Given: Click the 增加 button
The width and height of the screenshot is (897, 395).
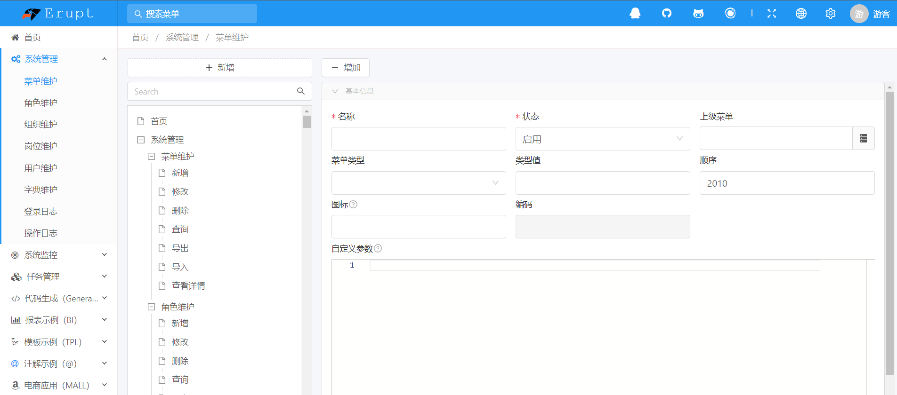Looking at the screenshot, I should tap(346, 68).
